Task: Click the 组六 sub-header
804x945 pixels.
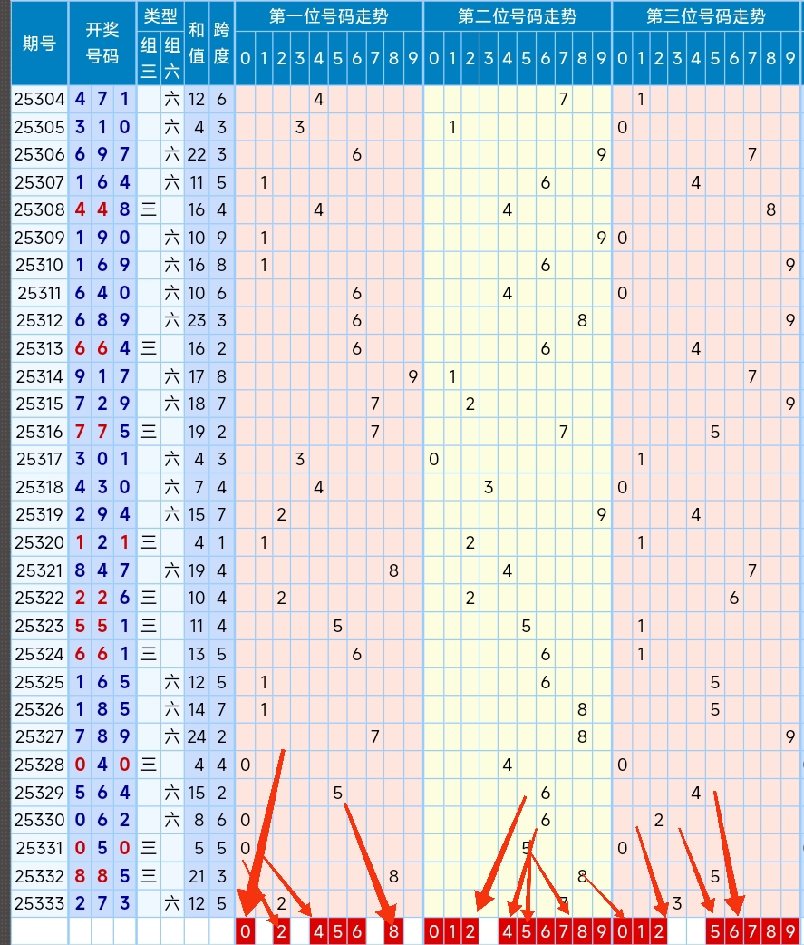Action: [x=172, y=58]
